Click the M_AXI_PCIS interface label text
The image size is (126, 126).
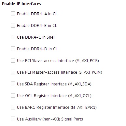58,61
